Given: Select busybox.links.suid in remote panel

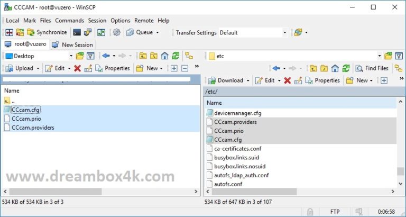Looking at the screenshot, I should pos(236,157).
